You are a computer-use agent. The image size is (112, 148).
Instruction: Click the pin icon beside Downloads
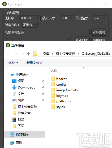click(x=43, y=87)
